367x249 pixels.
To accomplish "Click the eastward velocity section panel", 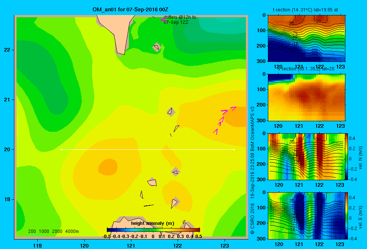I will click(x=306, y=216).
